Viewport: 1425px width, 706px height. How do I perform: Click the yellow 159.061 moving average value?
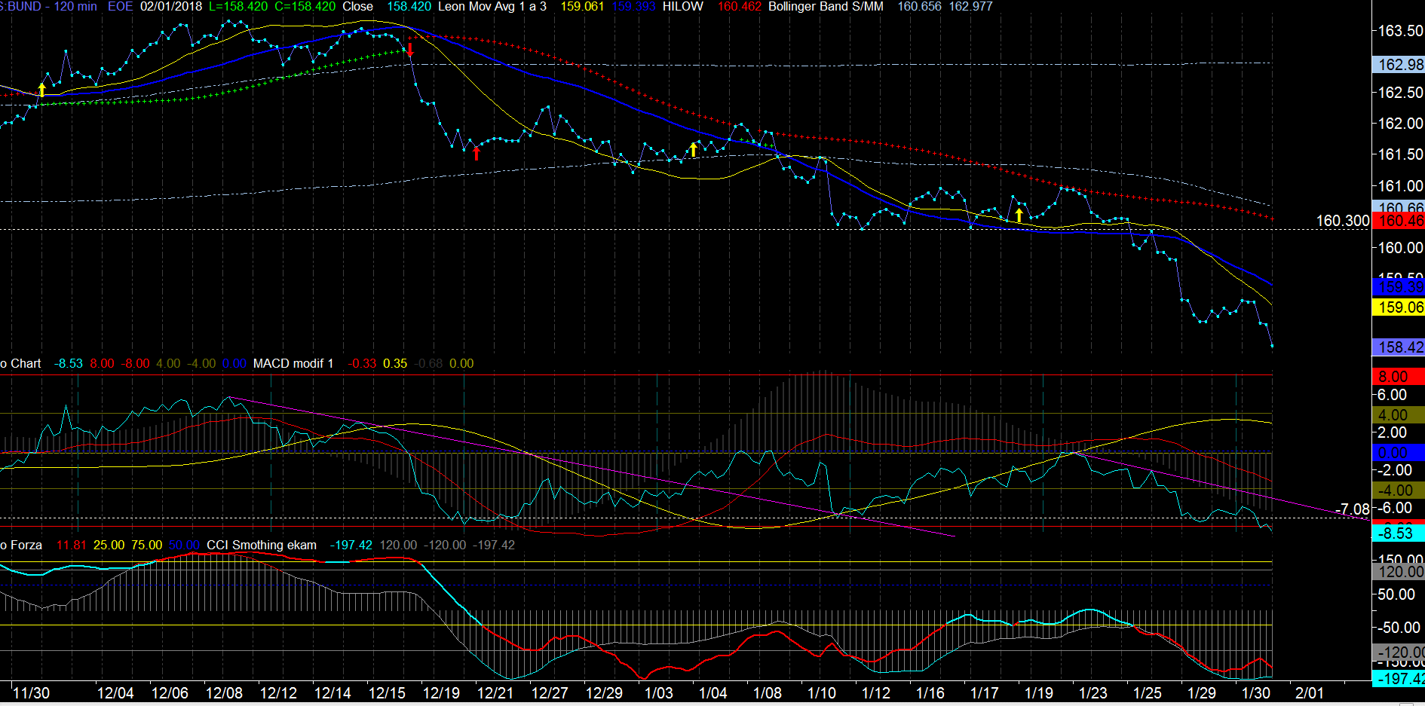(x=582, y=6)
